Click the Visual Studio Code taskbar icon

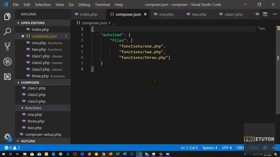pyautogui.click(x=139, y=154)
